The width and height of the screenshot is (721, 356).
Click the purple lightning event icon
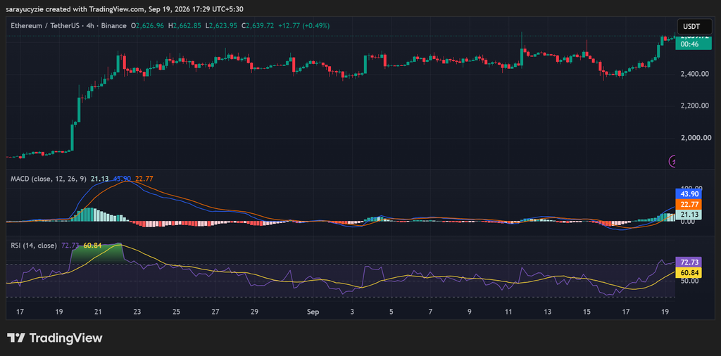click(x=672, y=161)
